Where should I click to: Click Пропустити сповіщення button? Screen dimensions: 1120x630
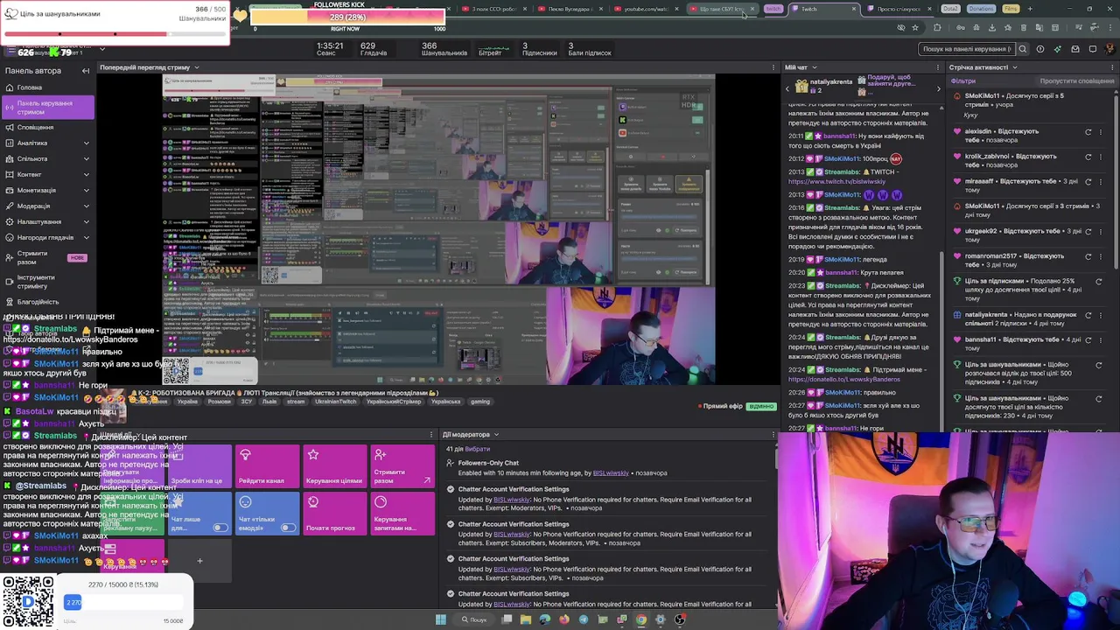pos(1076,81)
